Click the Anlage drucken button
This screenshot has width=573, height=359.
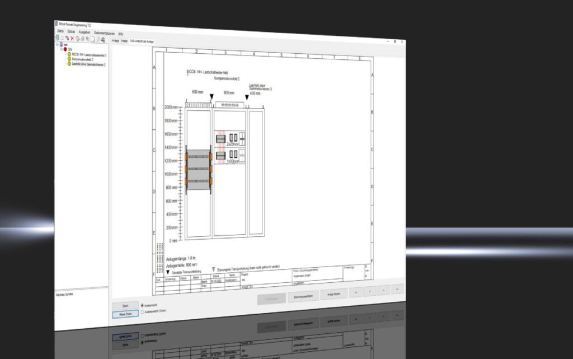point(334,294)
